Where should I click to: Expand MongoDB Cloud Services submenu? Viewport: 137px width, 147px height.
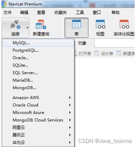(x=38, y=120)
